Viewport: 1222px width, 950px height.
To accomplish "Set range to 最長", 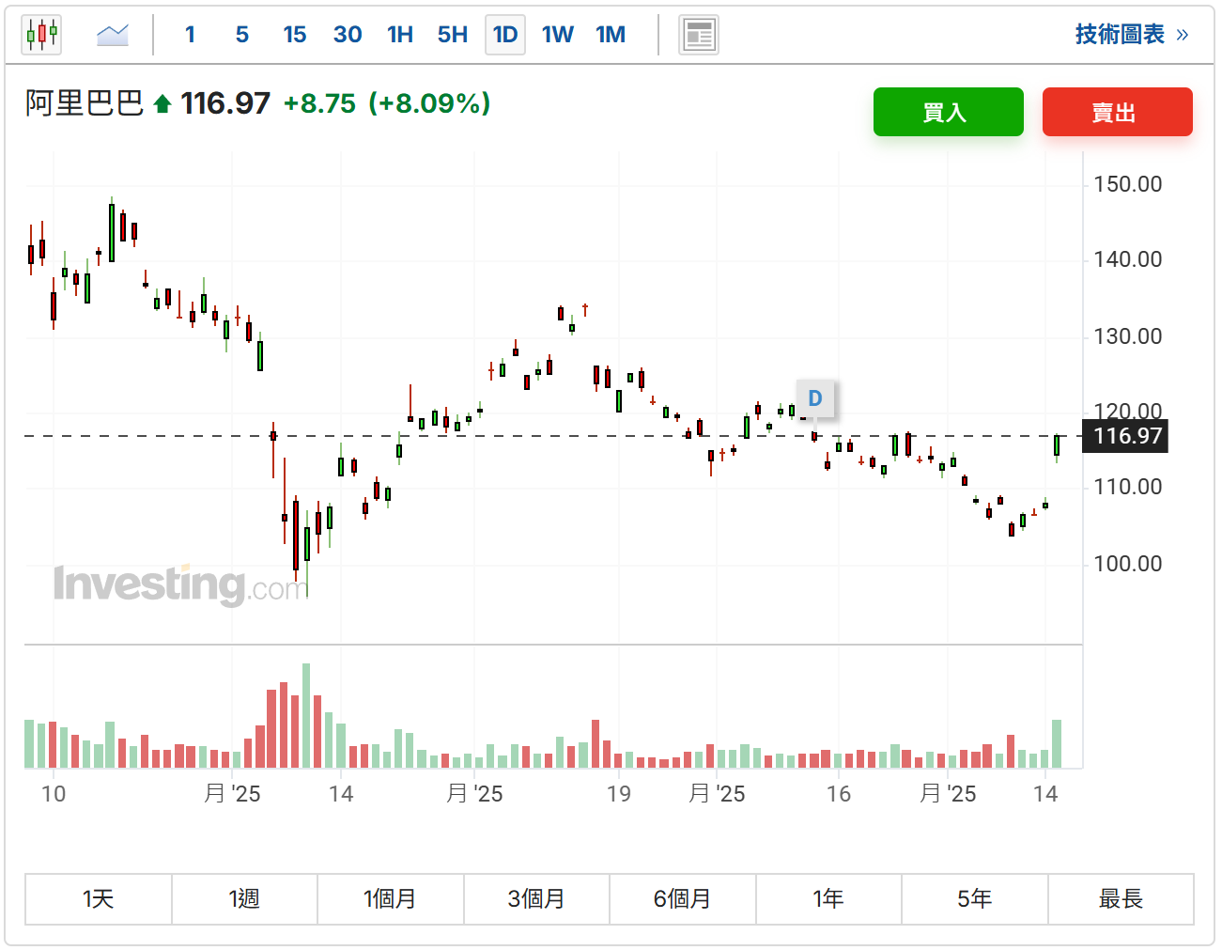I will click(1121, 899).
